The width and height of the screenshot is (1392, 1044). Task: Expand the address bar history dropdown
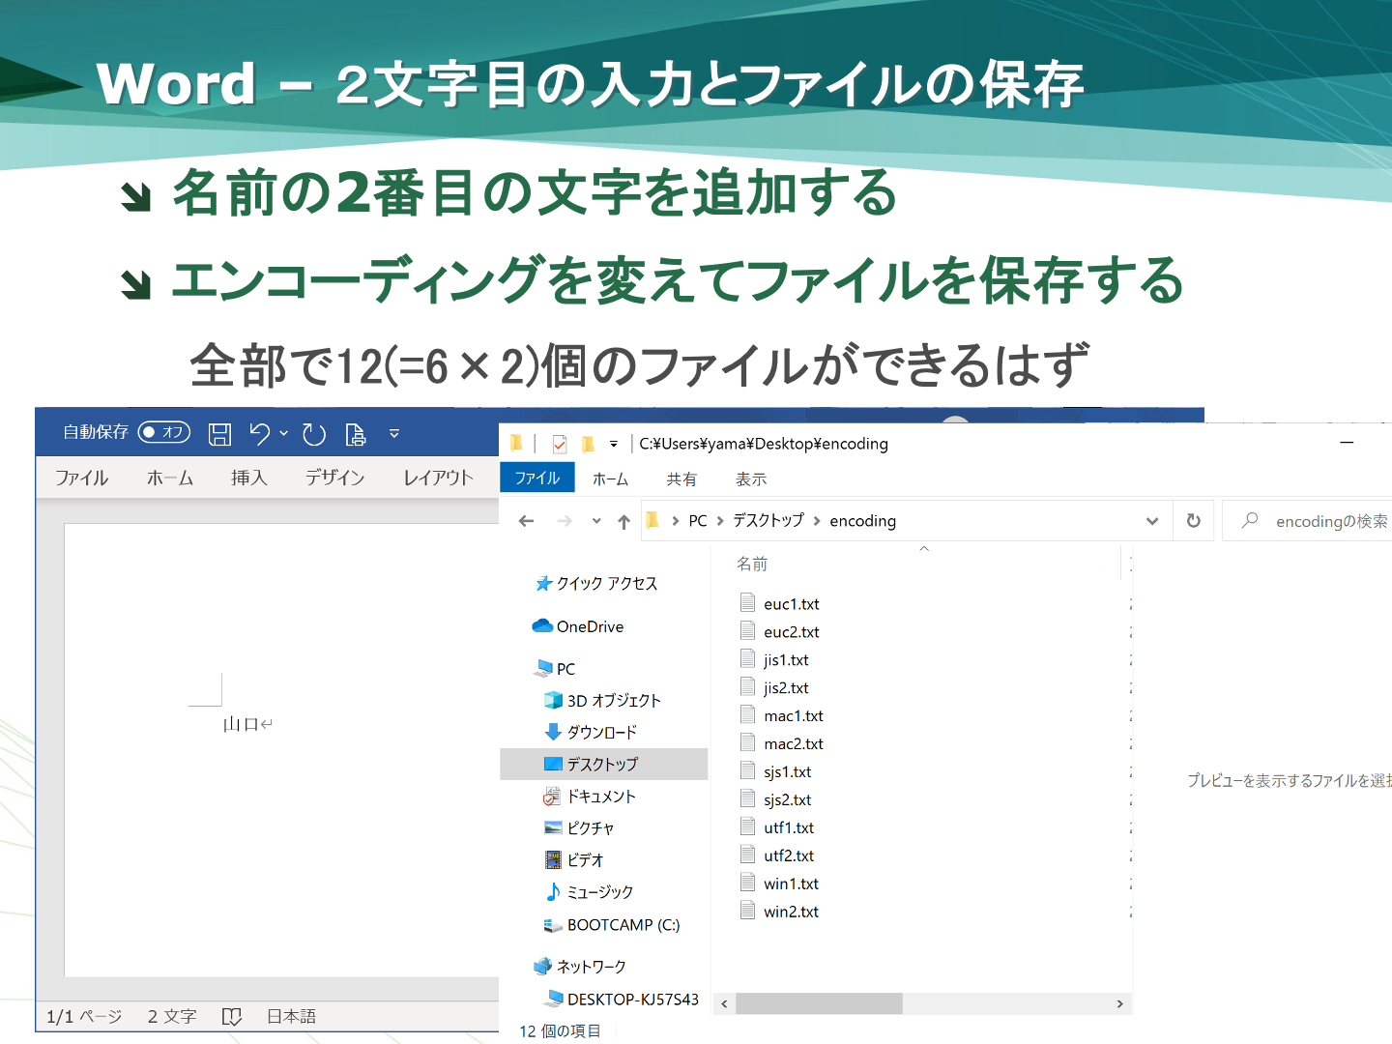pos(1152,521)
